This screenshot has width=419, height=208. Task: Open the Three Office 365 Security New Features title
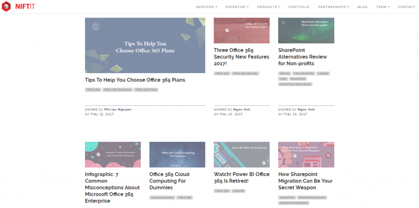(241, 57)
